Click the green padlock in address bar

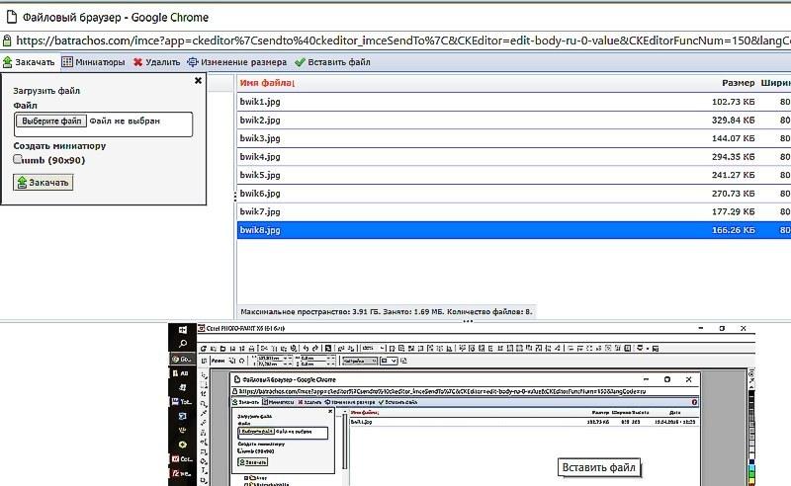(7, 41)
